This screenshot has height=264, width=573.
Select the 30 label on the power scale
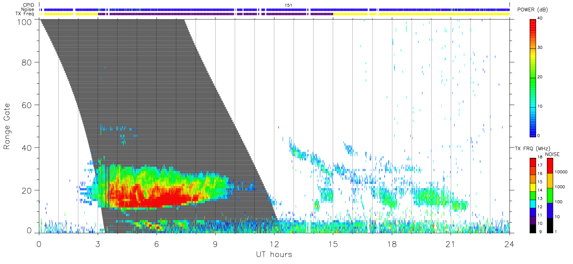[x=540, y=48]
